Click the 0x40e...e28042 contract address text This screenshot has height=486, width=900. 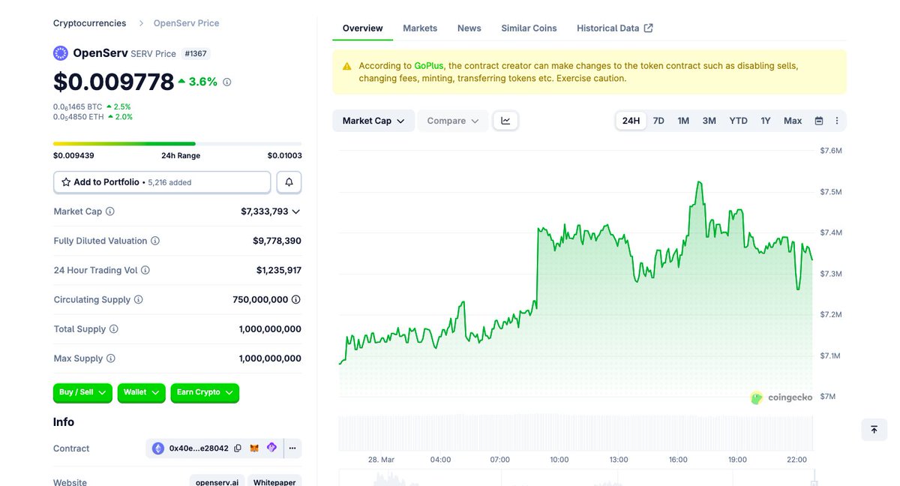coord(199,448)
